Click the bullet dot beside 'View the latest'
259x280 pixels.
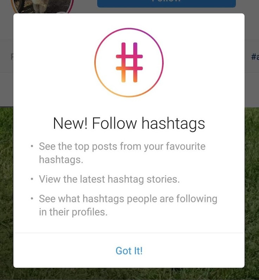coord(32,179)
